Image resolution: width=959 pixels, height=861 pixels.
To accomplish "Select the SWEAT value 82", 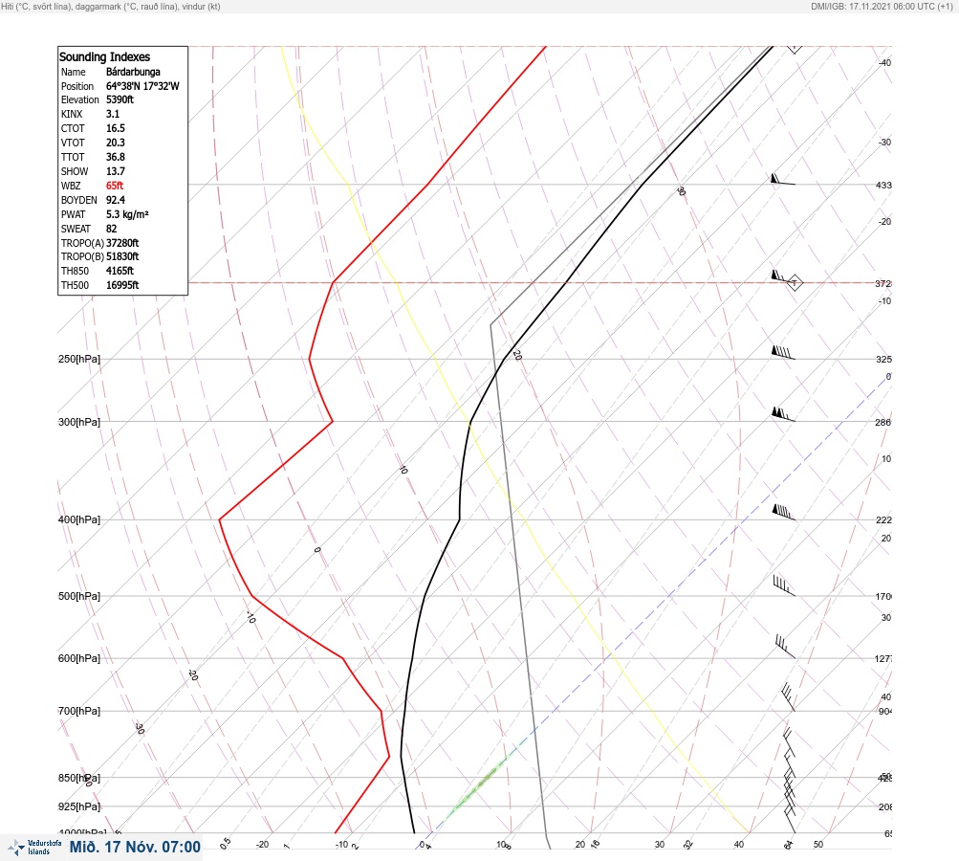I will [111, 229].
